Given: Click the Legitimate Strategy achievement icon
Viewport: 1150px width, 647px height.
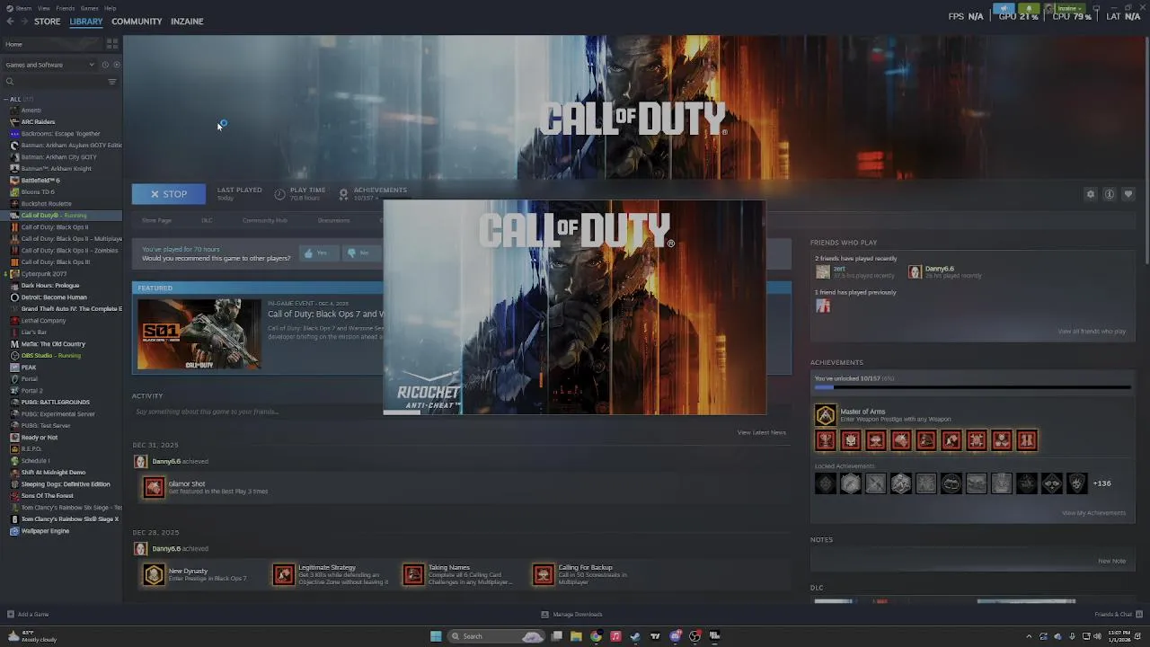Looking at the screenshot, I should [x=284, y=574].
